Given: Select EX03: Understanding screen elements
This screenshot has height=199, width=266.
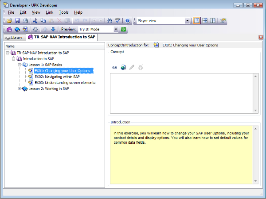Looking at the screenshot, I should [x=65, y=83].
